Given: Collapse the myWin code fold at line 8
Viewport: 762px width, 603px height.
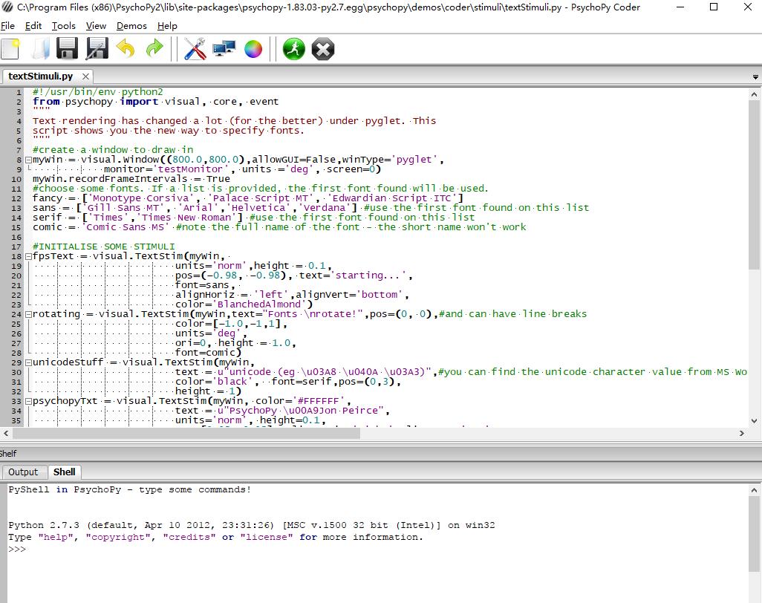Looking at the screenshot, I should [28, 160].
